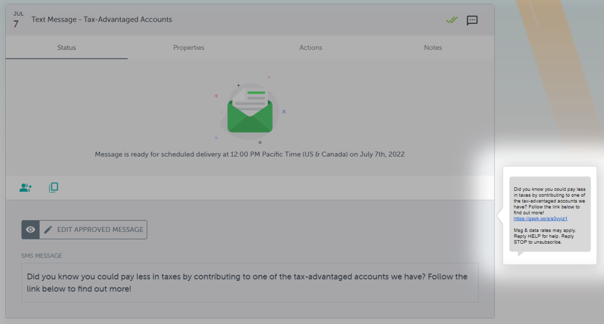
Task: Open the gspk.co short link in preview
Action: tap(540, 219)
